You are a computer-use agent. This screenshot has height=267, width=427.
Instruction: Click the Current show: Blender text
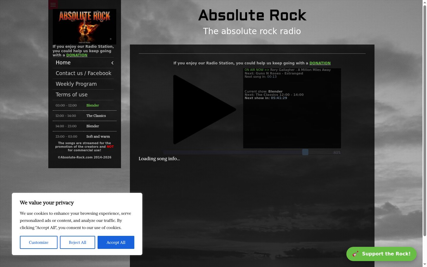(x=263, y=91)
